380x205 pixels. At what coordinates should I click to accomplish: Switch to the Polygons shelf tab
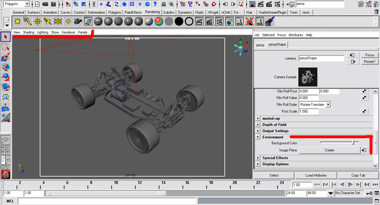tap(115, 12)
